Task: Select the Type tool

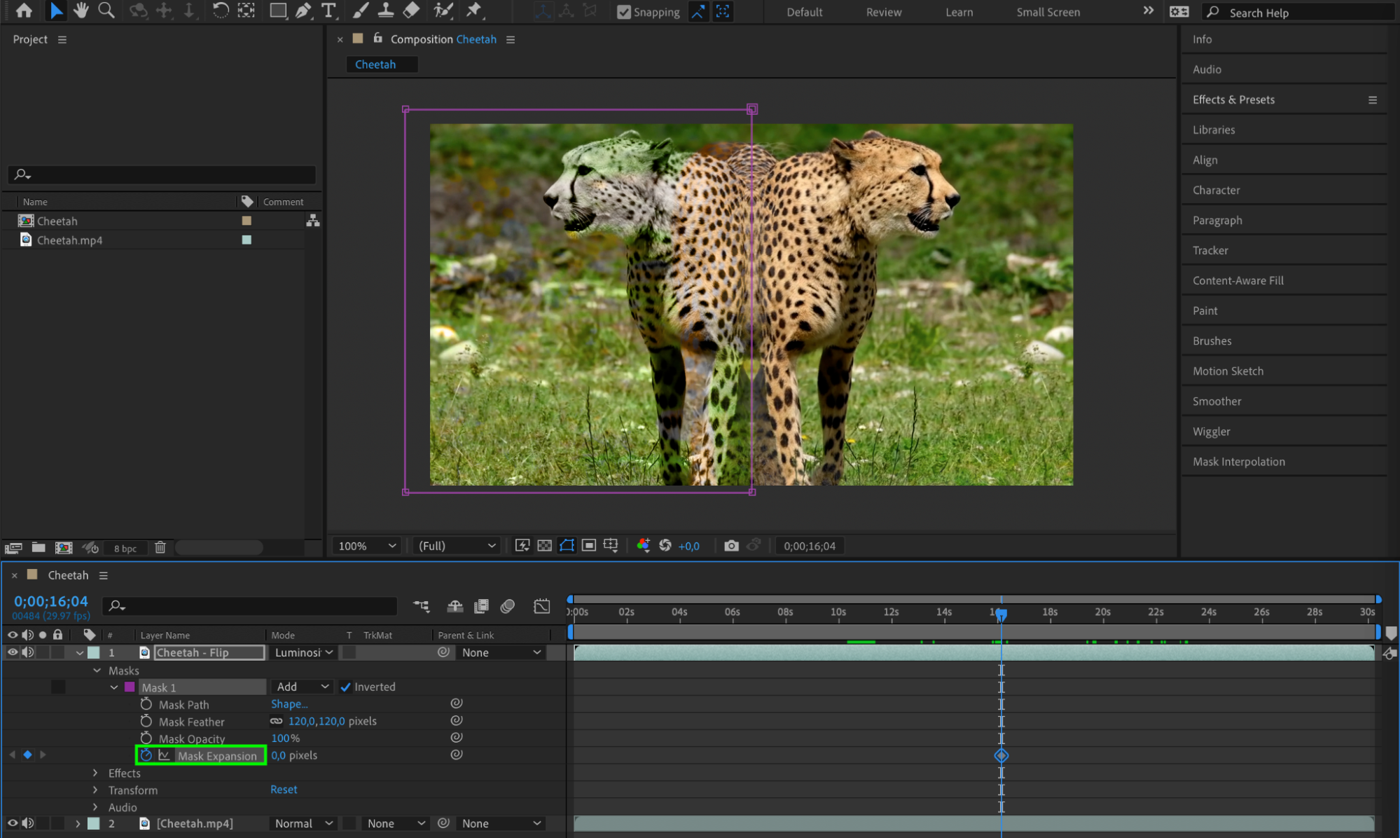Action: coord(328,11)
